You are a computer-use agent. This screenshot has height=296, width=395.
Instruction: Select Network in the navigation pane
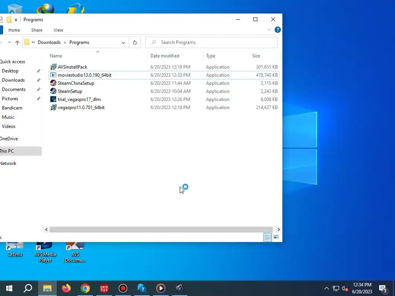(x=8, y=163)
